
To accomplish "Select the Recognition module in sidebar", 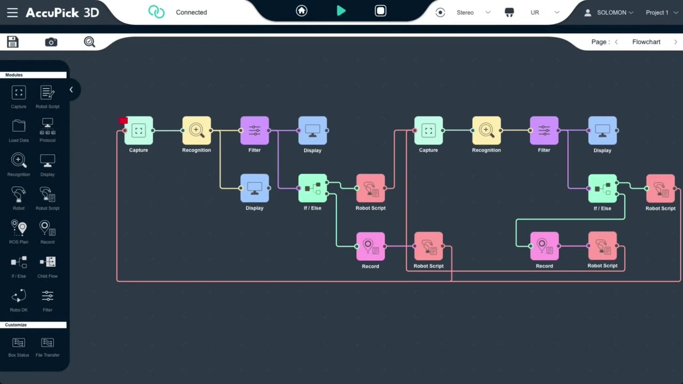I will [19, 165].
